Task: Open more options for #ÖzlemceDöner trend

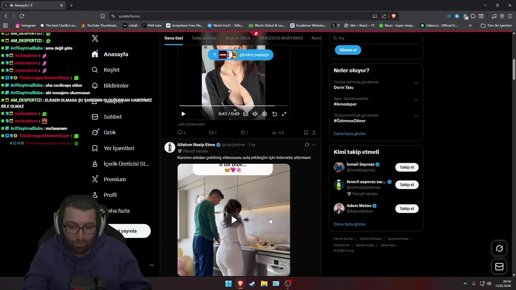Action: coord(416,116)
